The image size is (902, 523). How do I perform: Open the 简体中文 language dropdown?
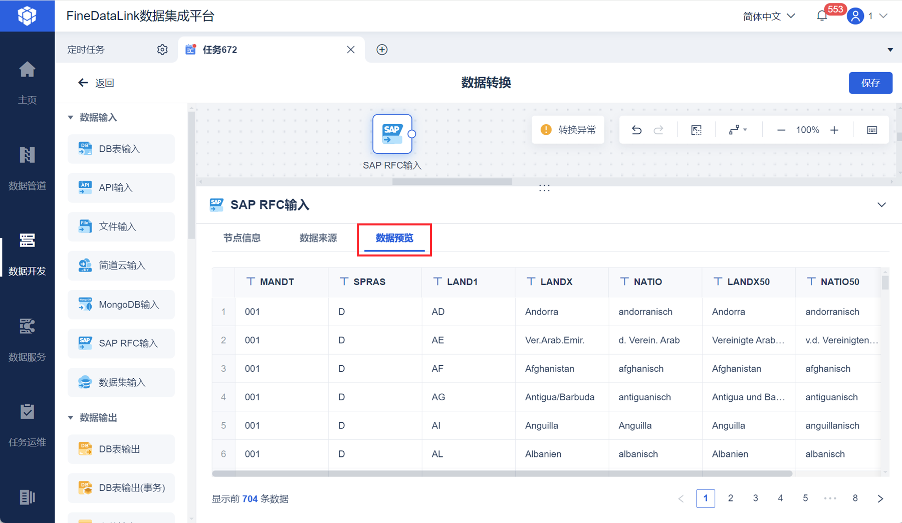coord(769,16)
